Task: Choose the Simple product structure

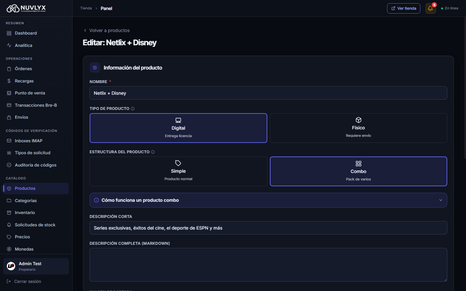Action: point(178,171)
